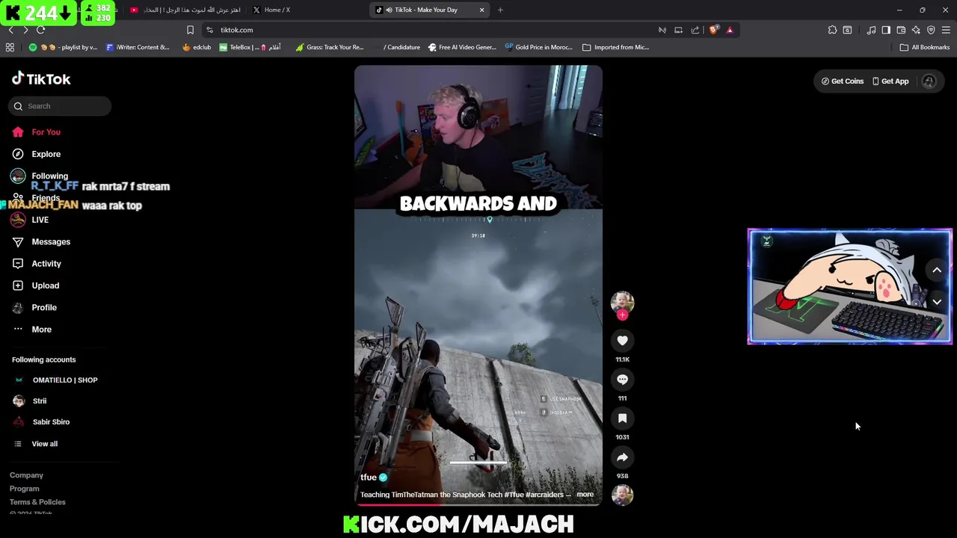Screen dimensions: 957x538
Task: Navigate forward in browser history
Action: click(x=25, y=30)
